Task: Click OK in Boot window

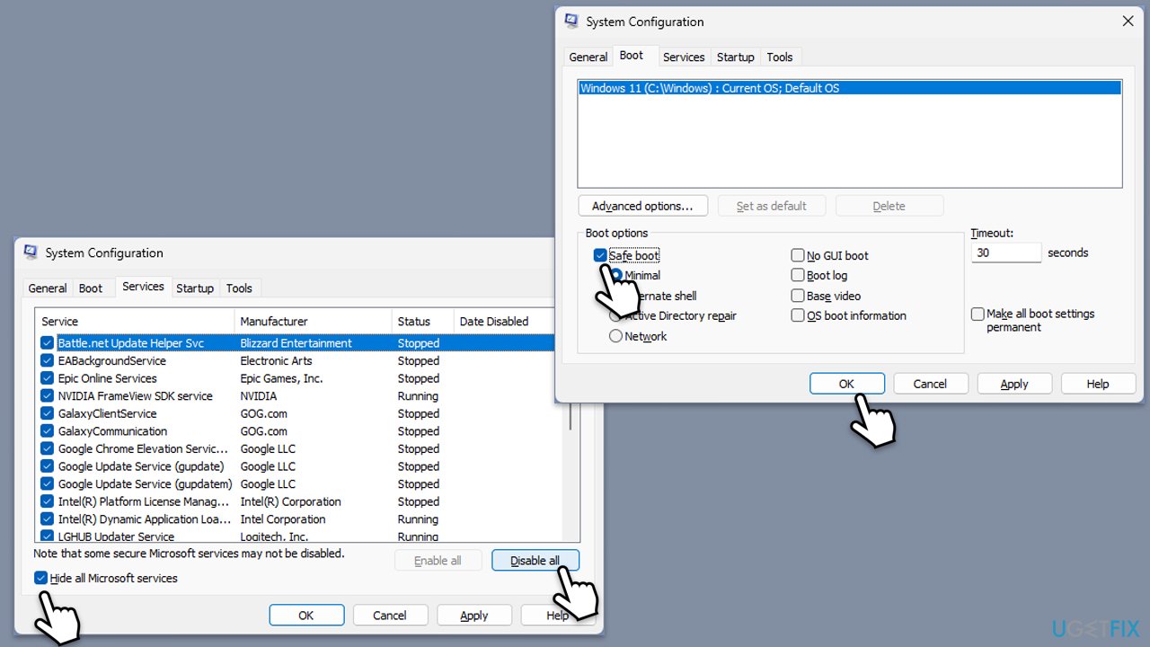Action: coord(846,384)
